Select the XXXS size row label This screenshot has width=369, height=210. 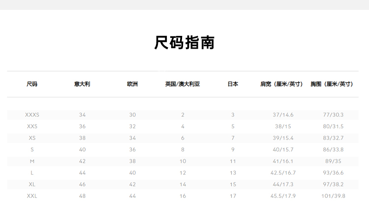[x=32, y=115]
